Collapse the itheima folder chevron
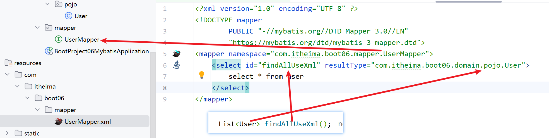Viewport: 549px width, 138px height. click(17, 86)
